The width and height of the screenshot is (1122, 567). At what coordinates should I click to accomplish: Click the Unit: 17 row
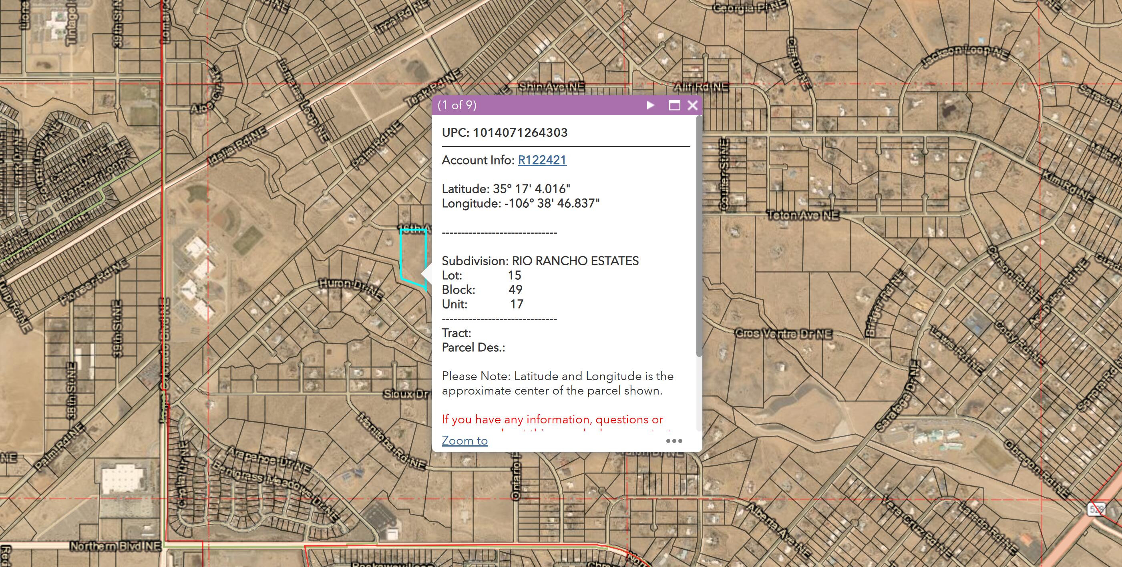pos(482,304)
